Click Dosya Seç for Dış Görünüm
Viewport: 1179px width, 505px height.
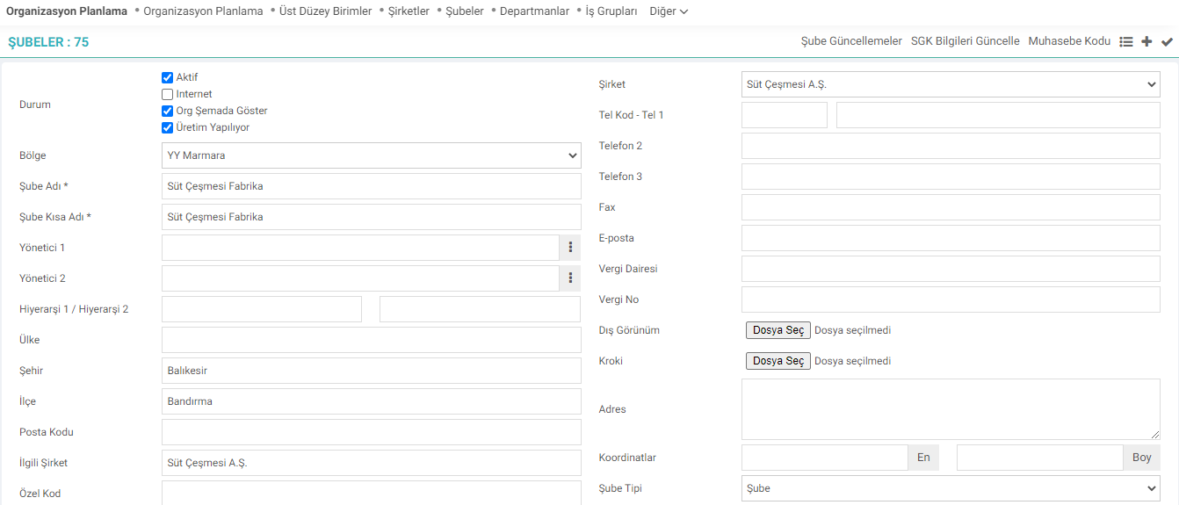778,330
